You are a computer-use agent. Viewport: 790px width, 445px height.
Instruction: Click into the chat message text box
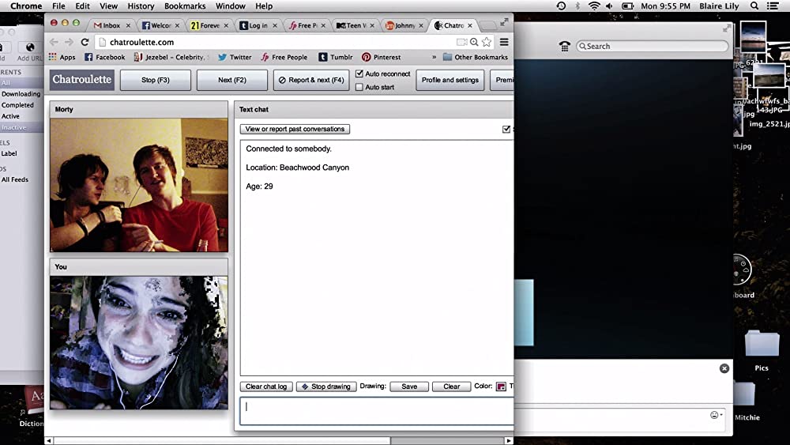(x=376, y=410)
